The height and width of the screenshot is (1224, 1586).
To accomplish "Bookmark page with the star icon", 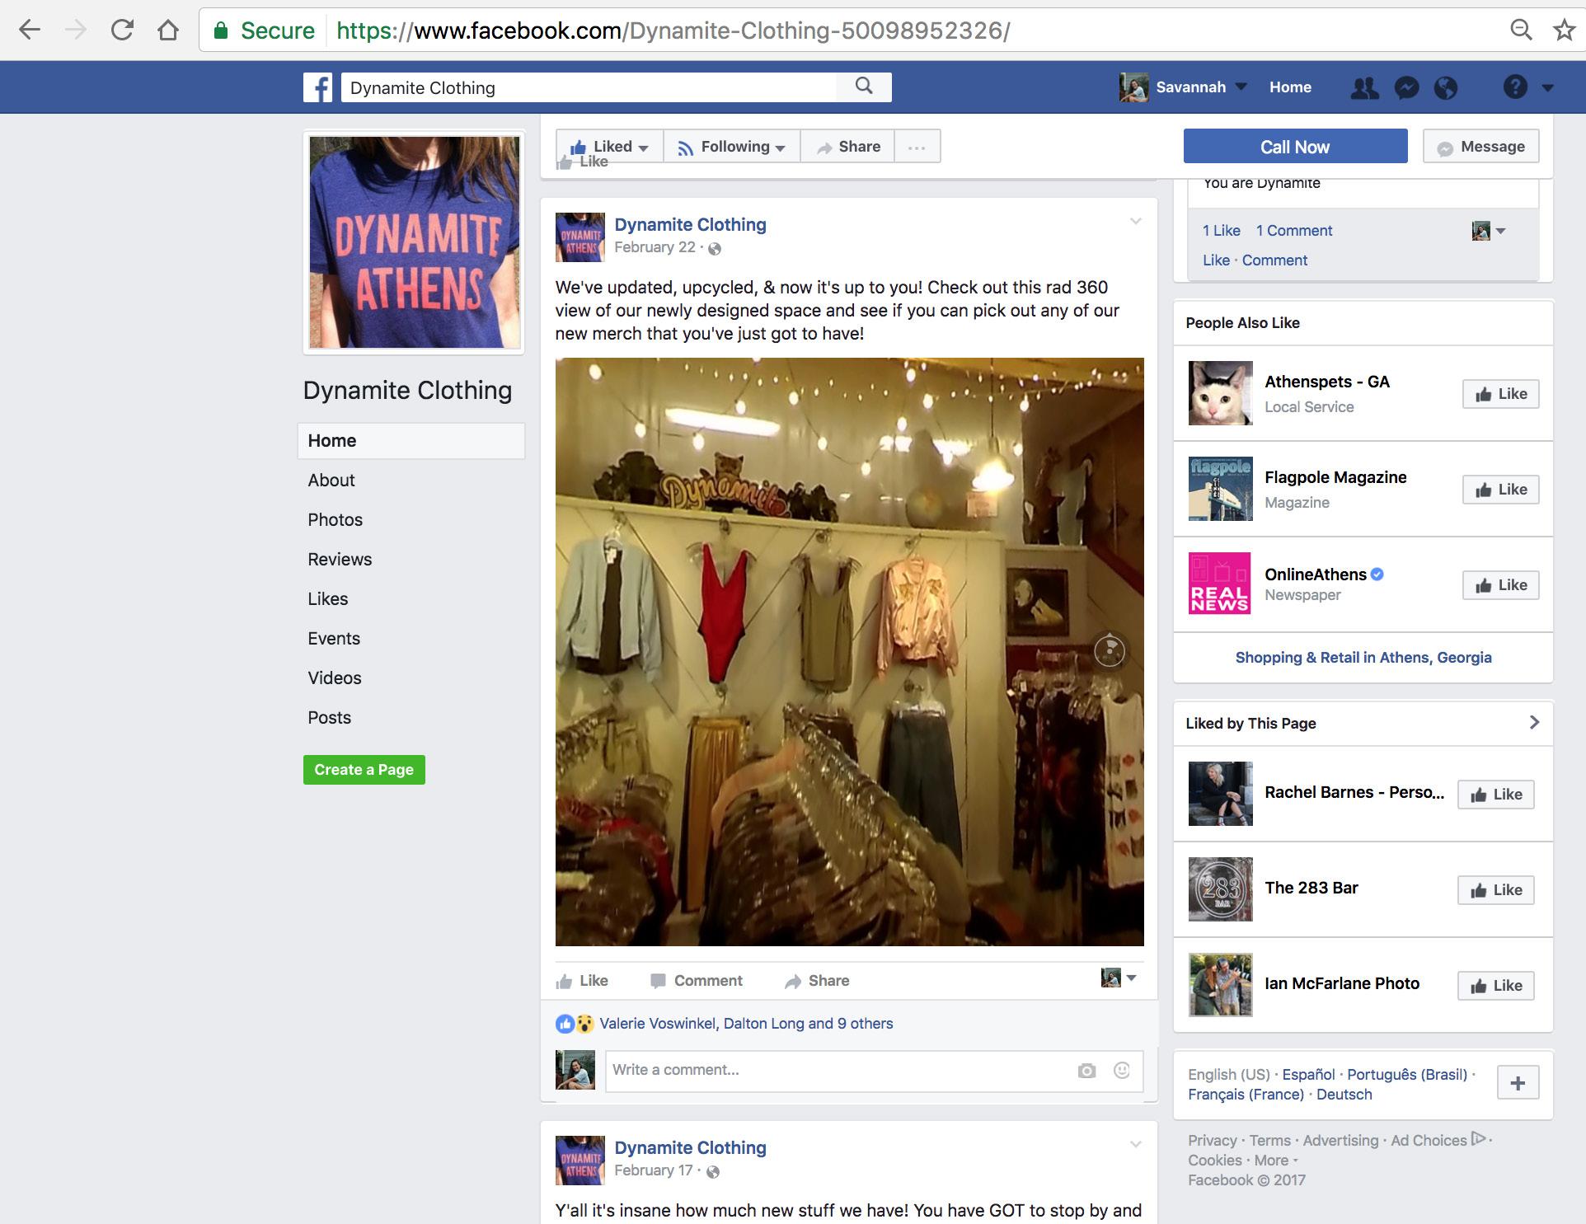I will point(1564,30).
